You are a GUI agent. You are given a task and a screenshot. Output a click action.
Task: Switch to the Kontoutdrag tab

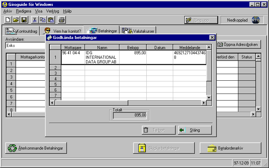click(22, 31)
